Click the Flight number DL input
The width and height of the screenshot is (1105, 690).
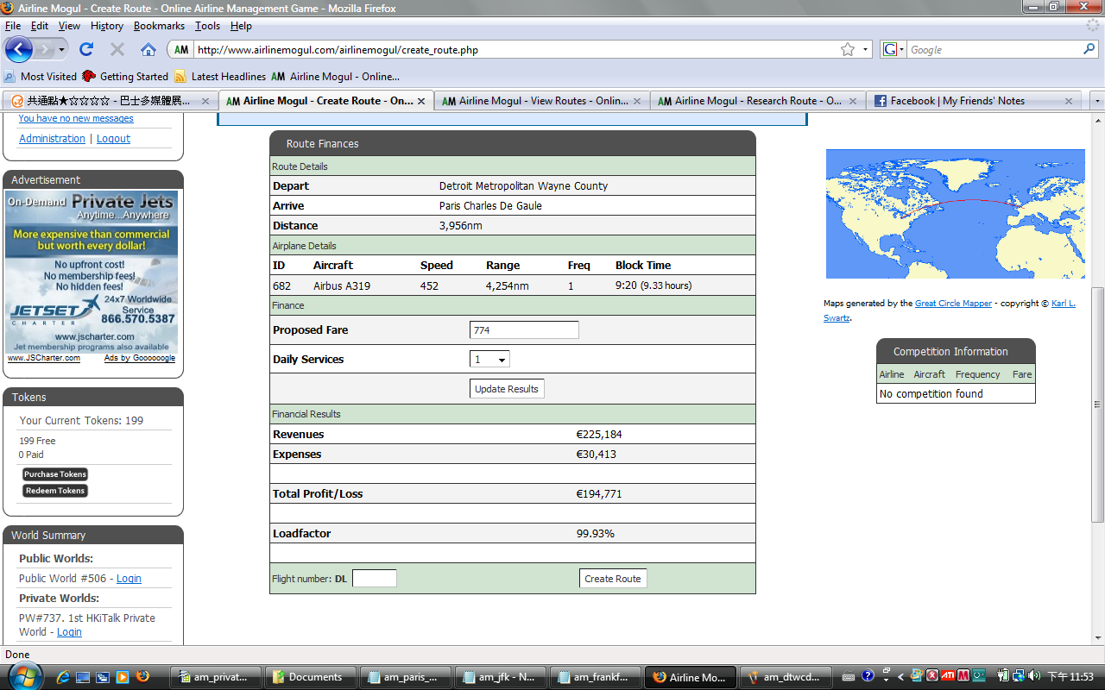click(x=375, y=579)
